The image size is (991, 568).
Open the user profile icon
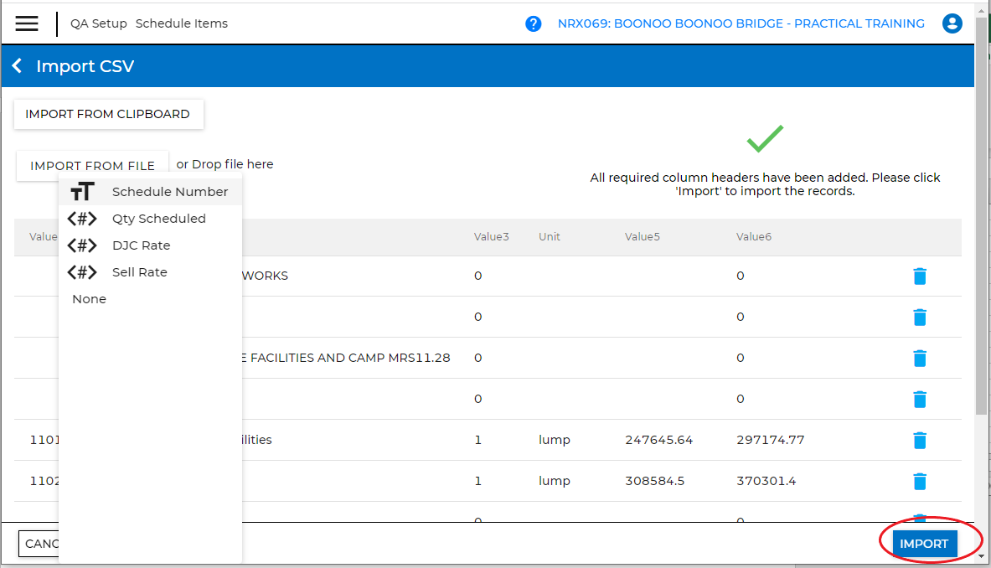coord(952,23)
